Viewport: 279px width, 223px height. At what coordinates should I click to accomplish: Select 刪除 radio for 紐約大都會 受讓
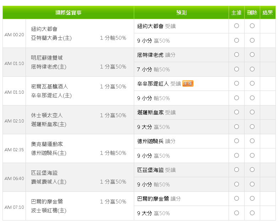tap(252, 26)
